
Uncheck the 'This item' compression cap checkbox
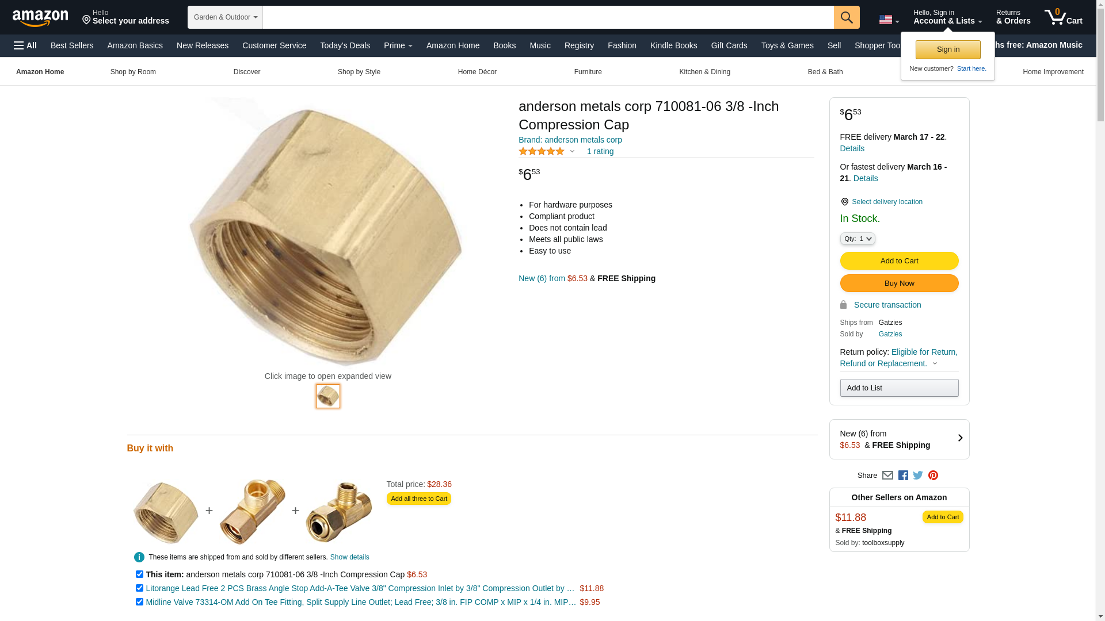(139, 574)
